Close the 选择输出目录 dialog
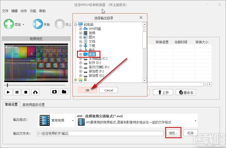The height and width of the screenshot is (148, 226). (x=141, y=18)
